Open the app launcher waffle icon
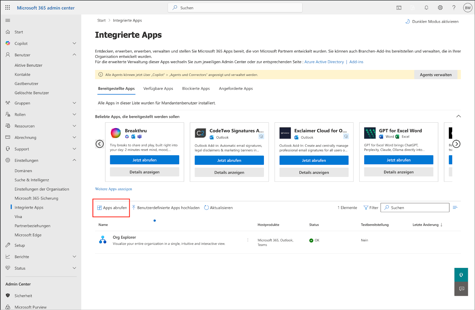Screen dimensions: 475x310 pyautogui.click(x=8, y=8)
